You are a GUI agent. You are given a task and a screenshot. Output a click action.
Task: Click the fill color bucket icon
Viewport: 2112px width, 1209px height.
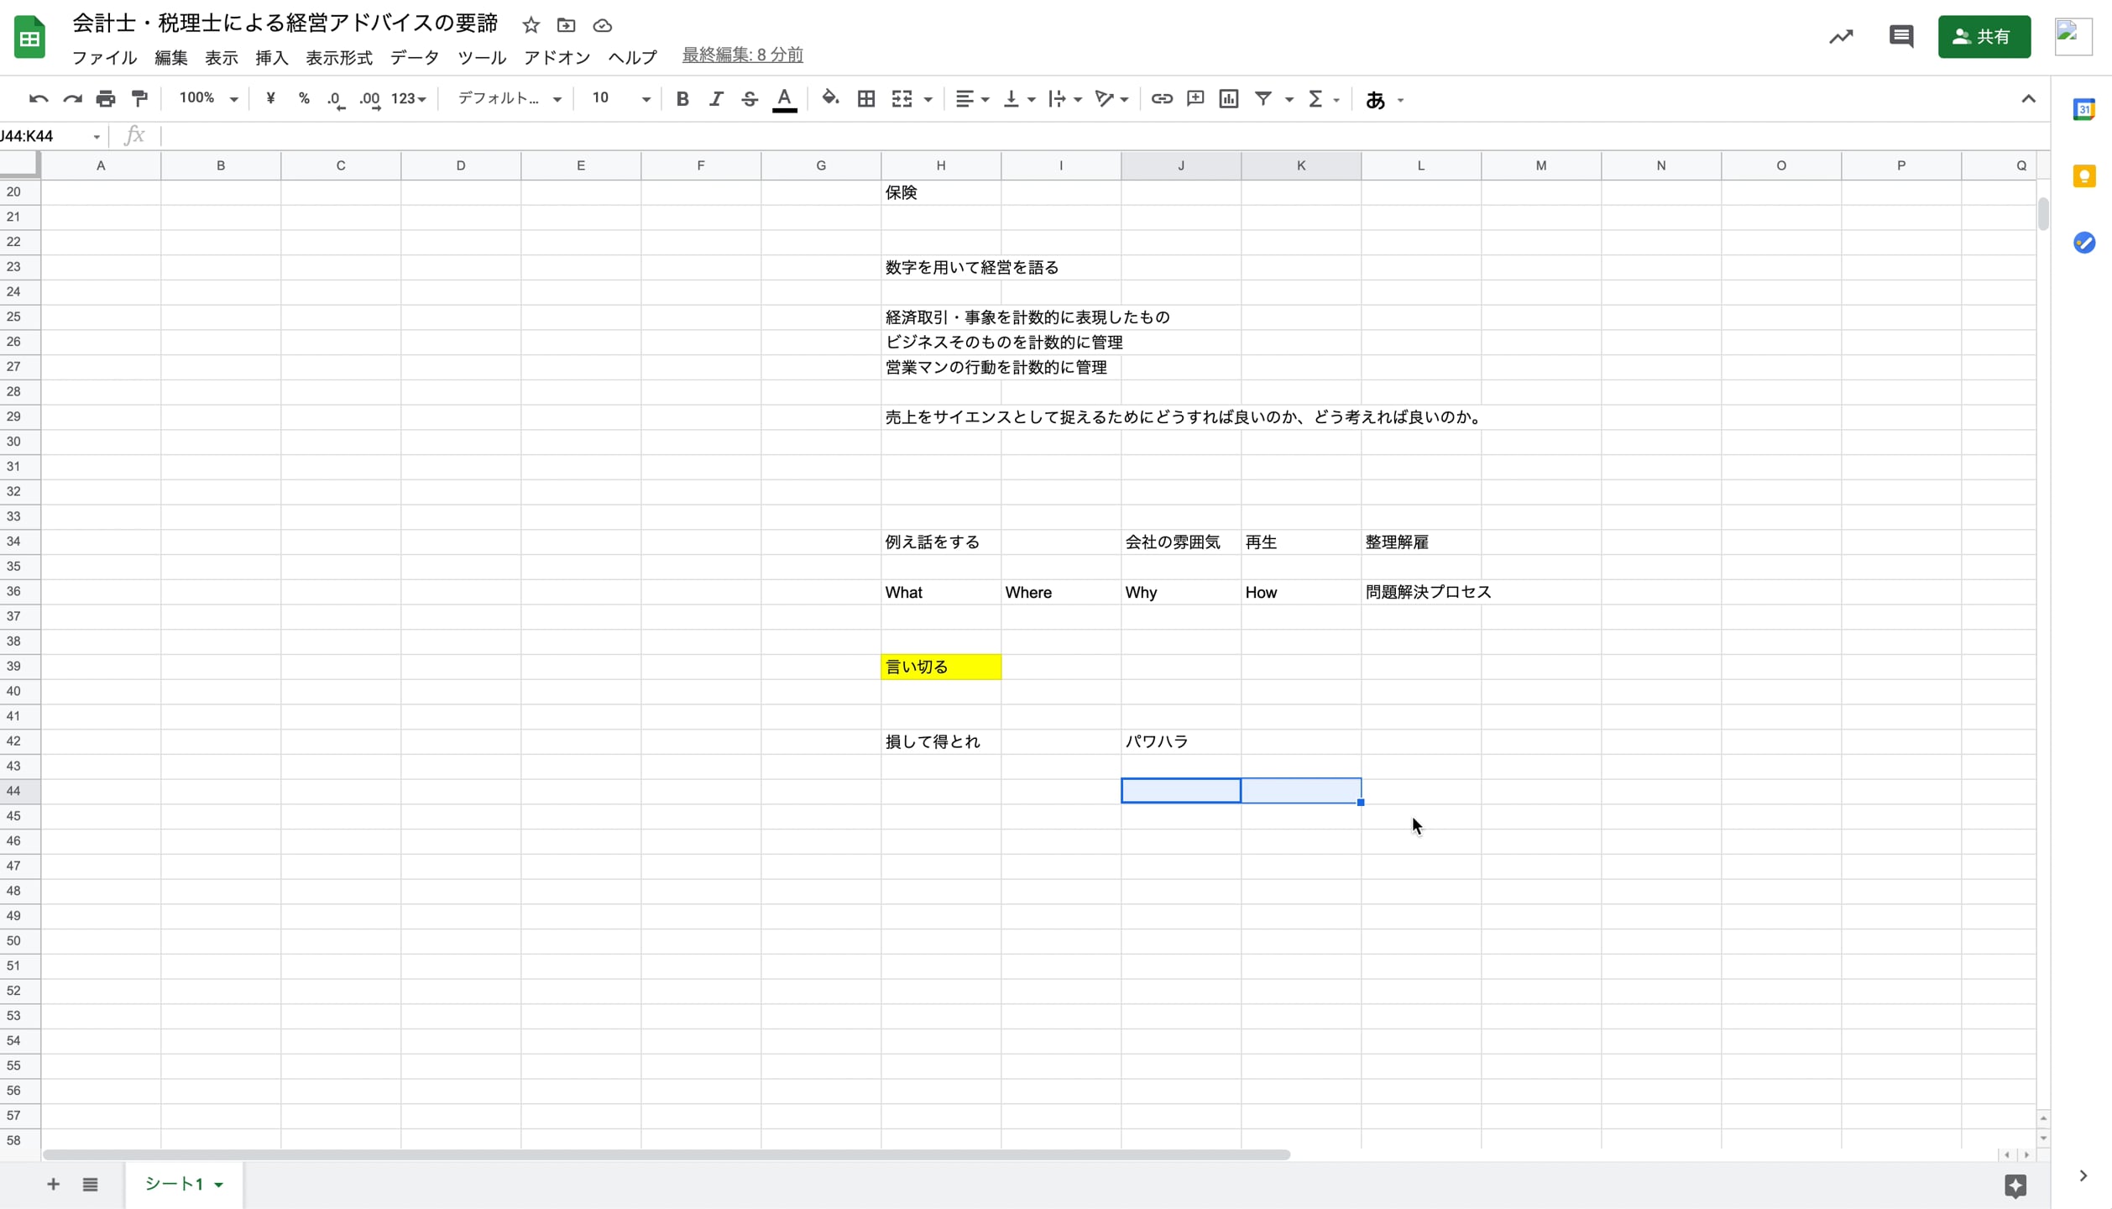point(829,98)
